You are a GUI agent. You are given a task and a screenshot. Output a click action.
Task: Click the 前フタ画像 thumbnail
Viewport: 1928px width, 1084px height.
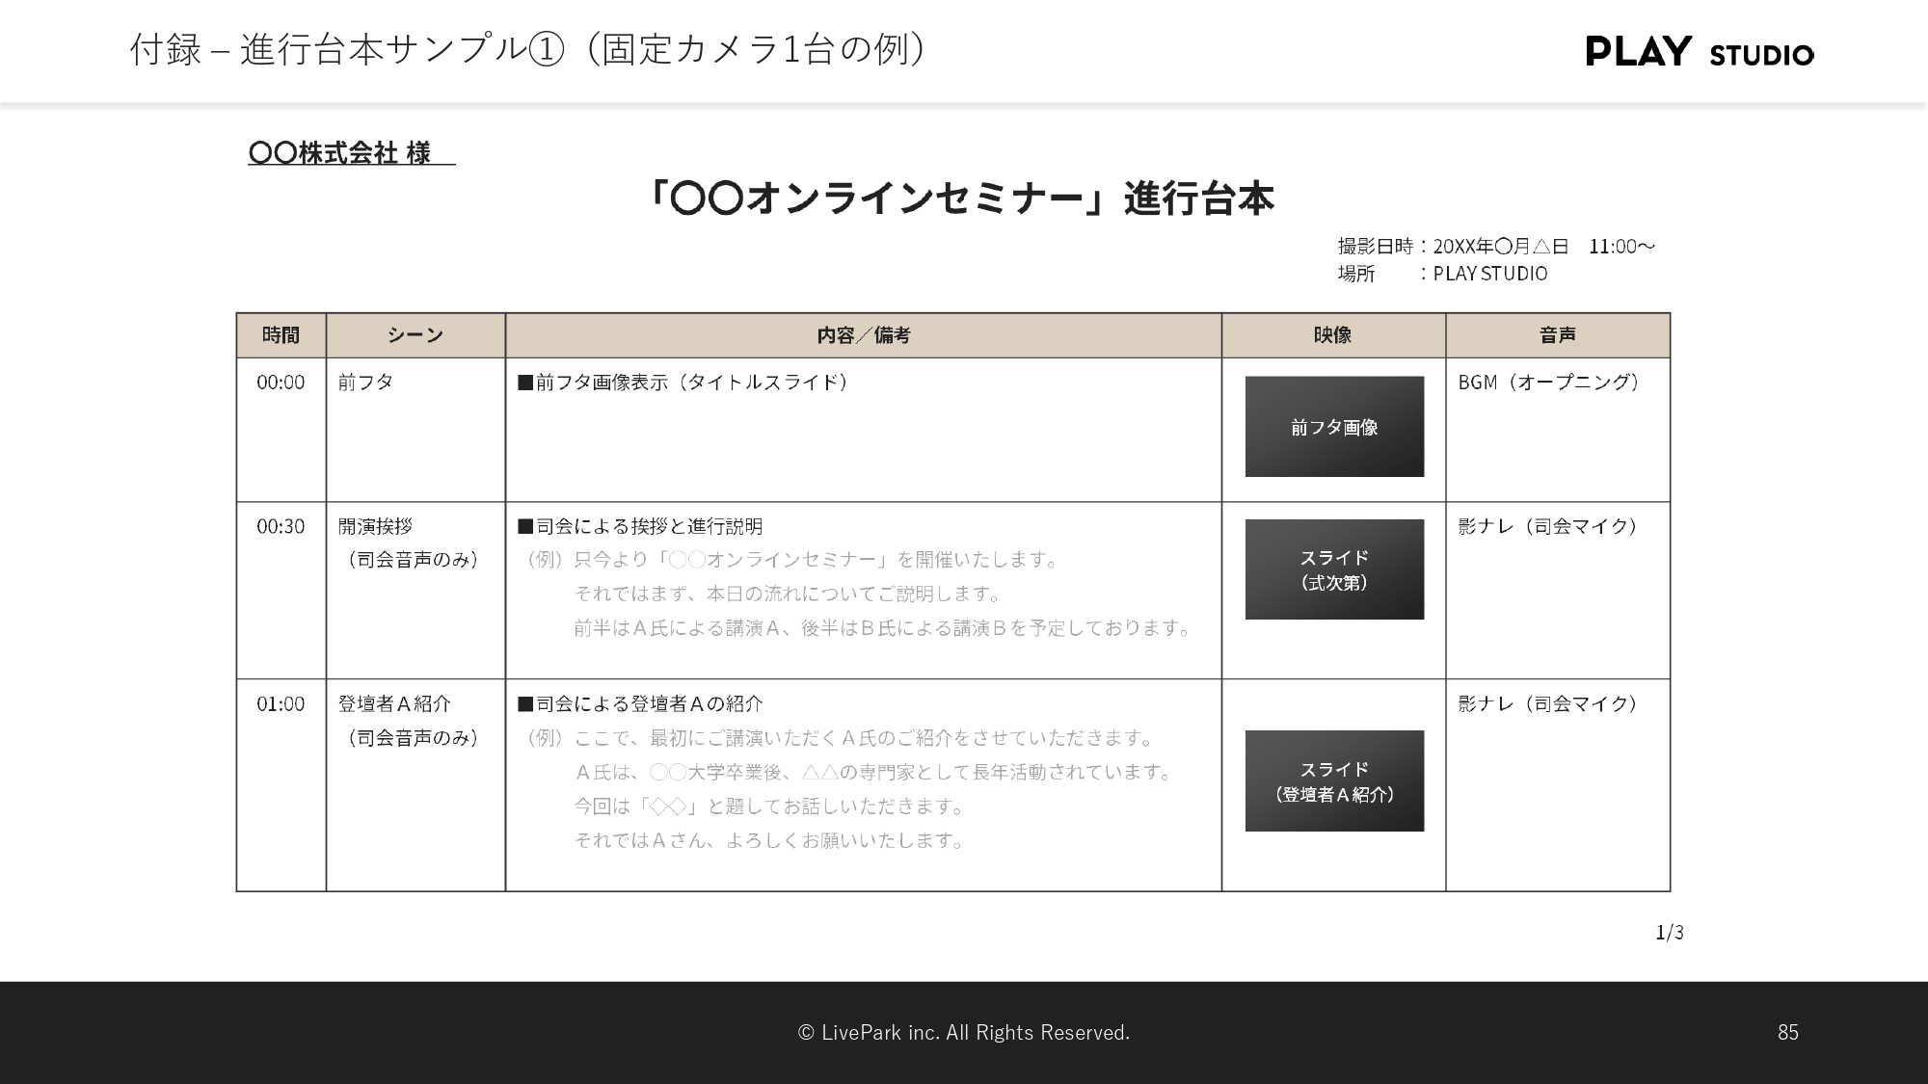(x=1334, y=427)
